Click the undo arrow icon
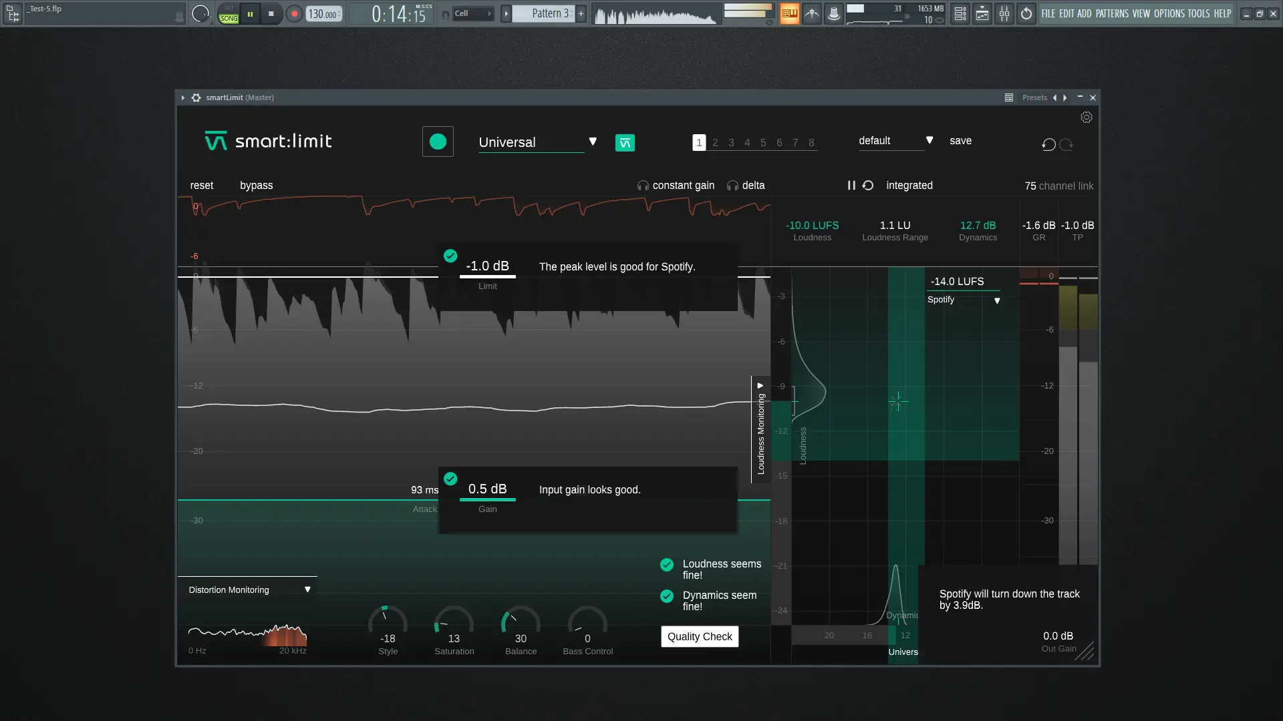Viewport: 1283px width, 721px height. [1048, 144]
